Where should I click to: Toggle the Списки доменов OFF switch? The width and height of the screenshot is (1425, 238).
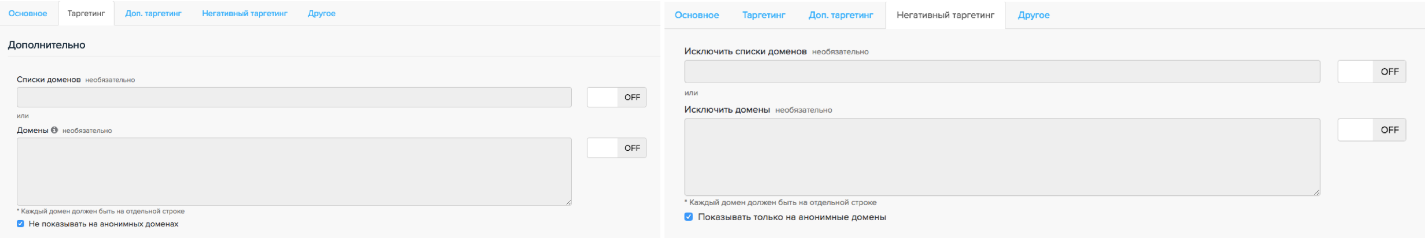[x=616, y=98]
